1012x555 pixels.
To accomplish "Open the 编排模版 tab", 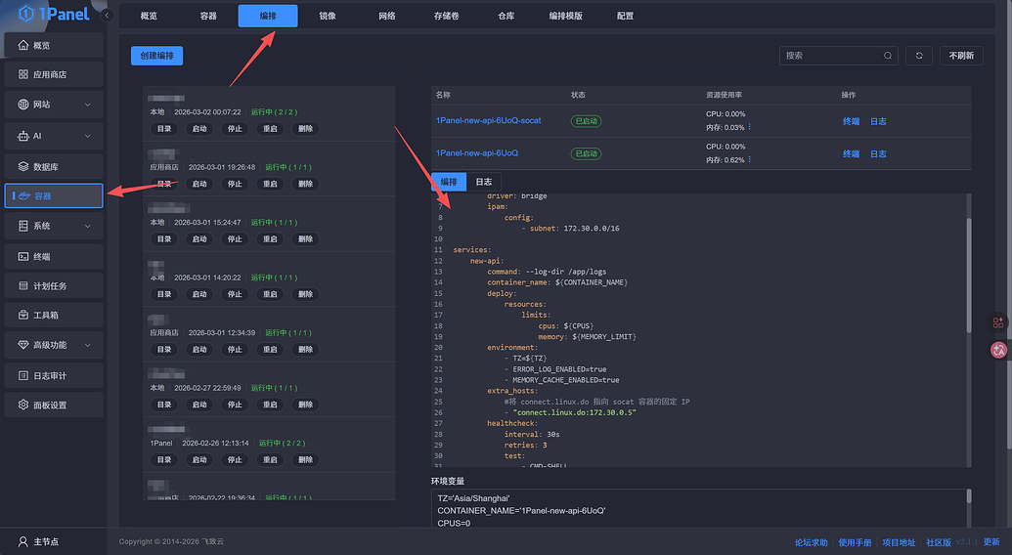I will pyautogui.click(x=565, y=16).
